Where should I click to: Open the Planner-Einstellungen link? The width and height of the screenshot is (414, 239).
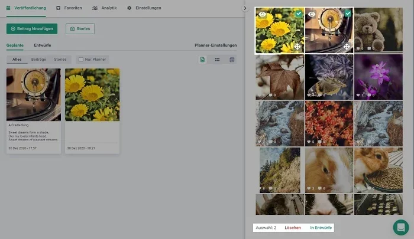click(215, 45)
